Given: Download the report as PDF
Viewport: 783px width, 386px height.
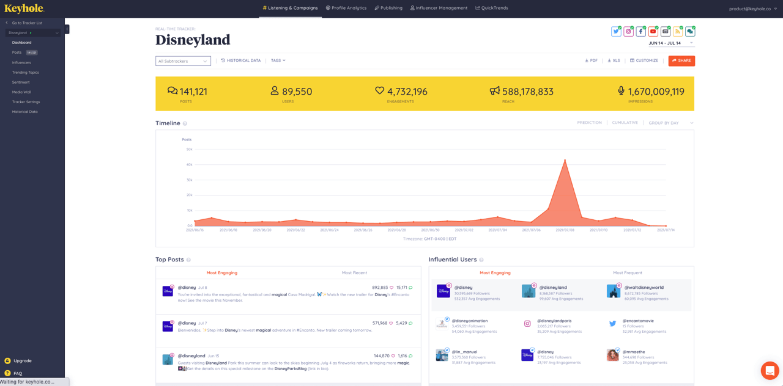Looking at the screenshot, I should 591,61.
